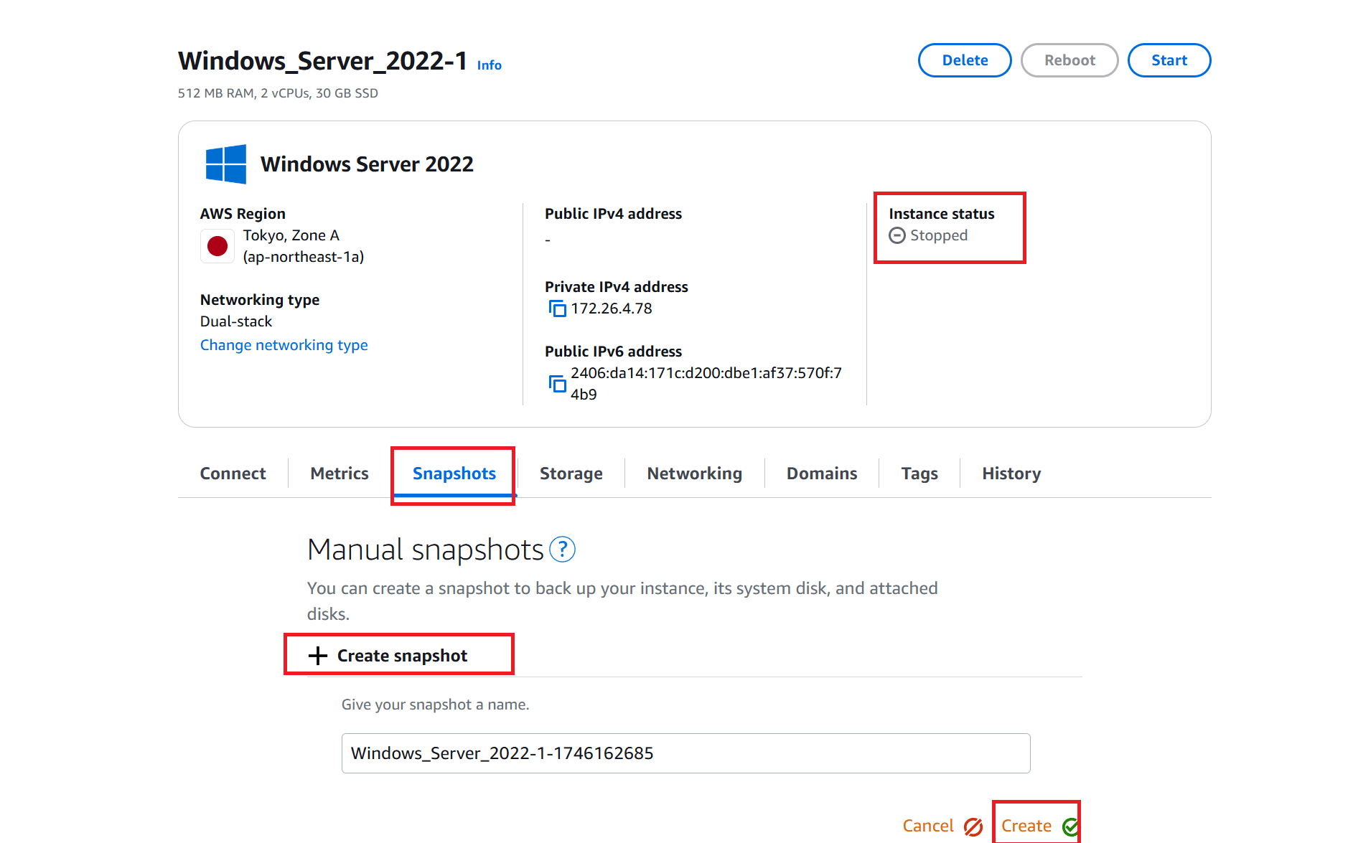Click the 'Windows Server 2022' blueprint title
The width and height of the screenshot is (1348, 843).
pos(367,164)
